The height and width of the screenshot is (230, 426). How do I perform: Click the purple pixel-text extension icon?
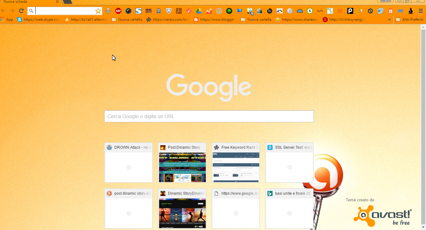(x=148, y=11)
